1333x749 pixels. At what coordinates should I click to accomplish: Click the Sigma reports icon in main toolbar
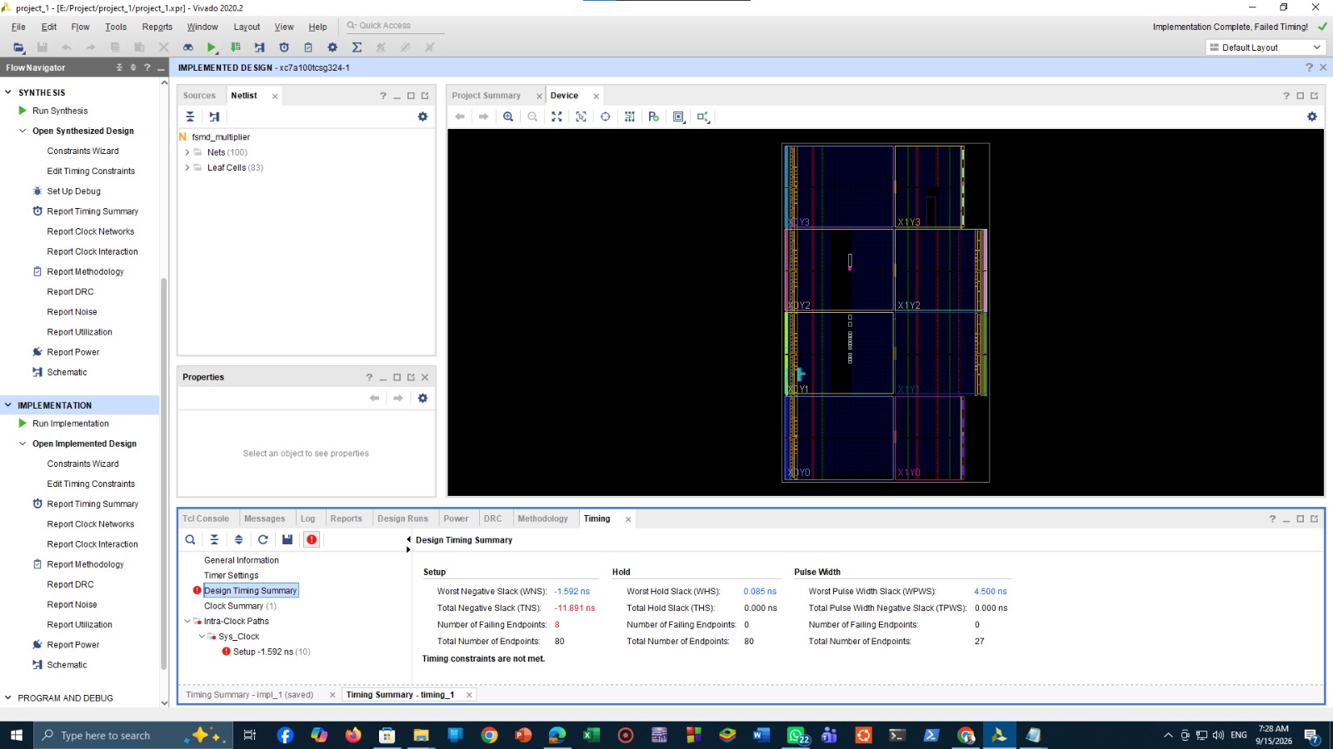click(x=357, y=47)
